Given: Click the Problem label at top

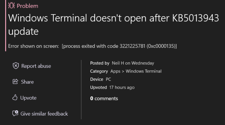Looking at the screenshot, I should (27, 6).
